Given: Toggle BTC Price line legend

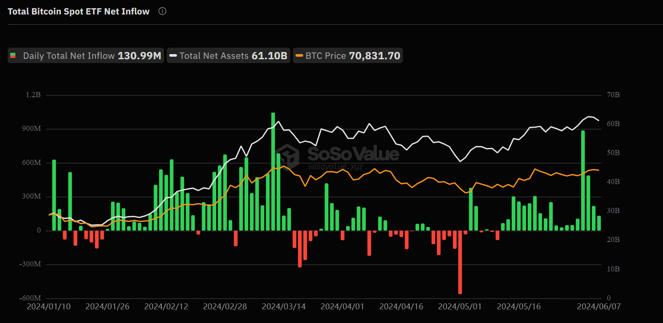Looking at the screenshot, I should point(347,56).
